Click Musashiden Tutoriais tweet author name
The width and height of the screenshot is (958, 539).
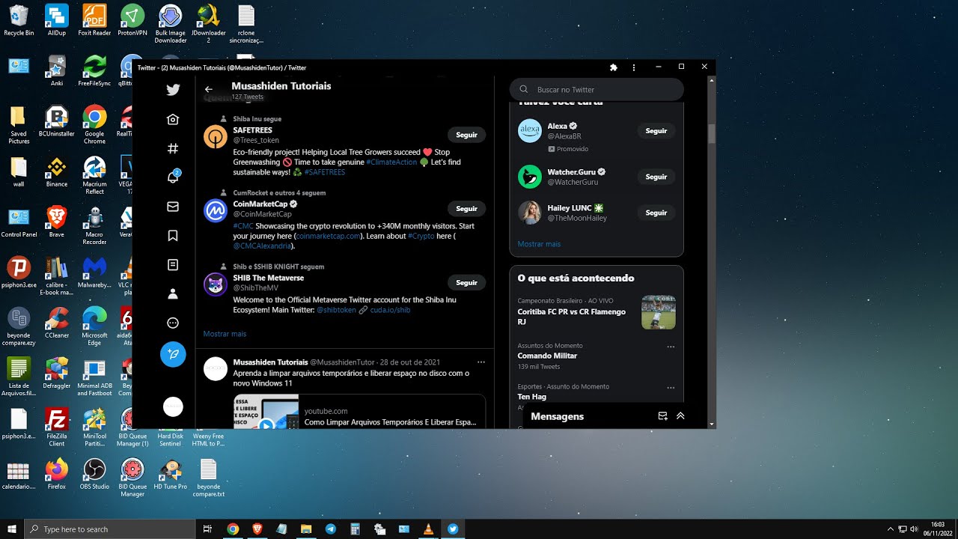pos(270,362)
